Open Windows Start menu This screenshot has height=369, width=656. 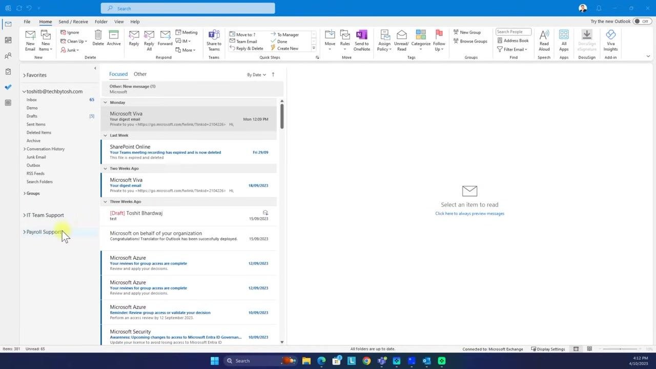[x=215, y=361]
